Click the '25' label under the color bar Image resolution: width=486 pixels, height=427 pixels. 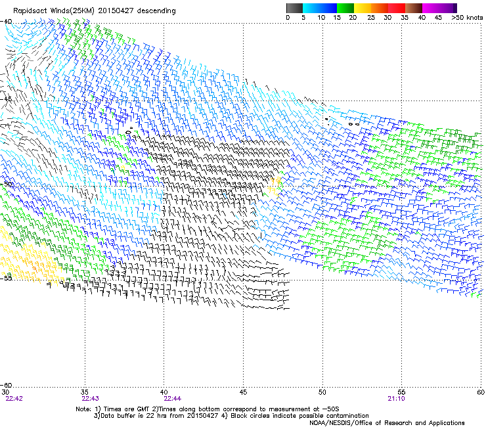click(x=371, y=18)
